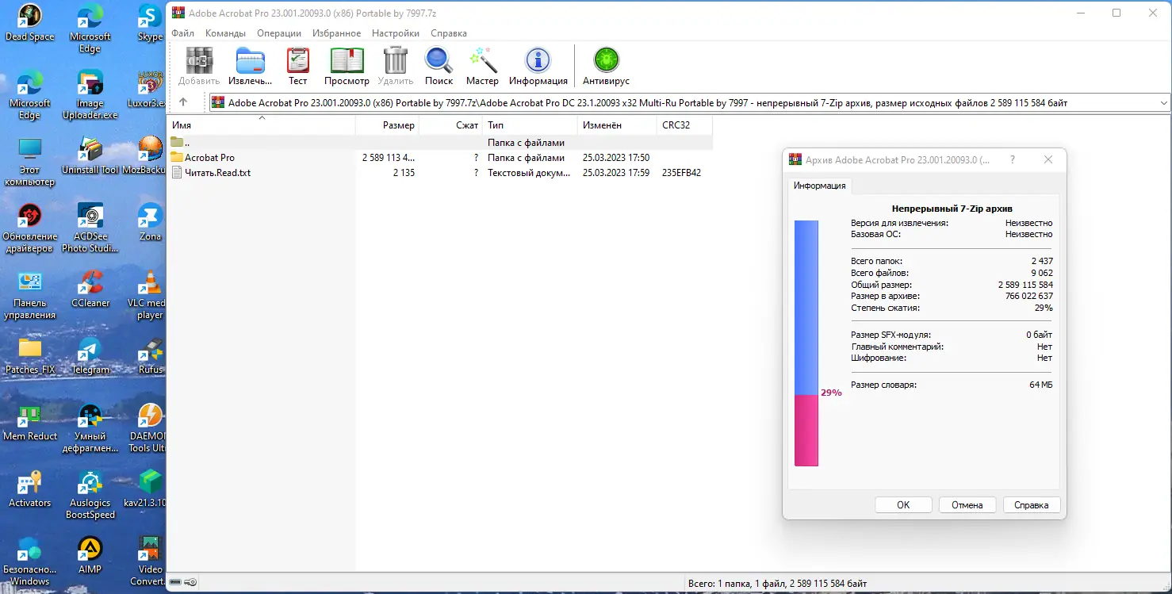Click the Информация toolbar icon

click(538, 61)
